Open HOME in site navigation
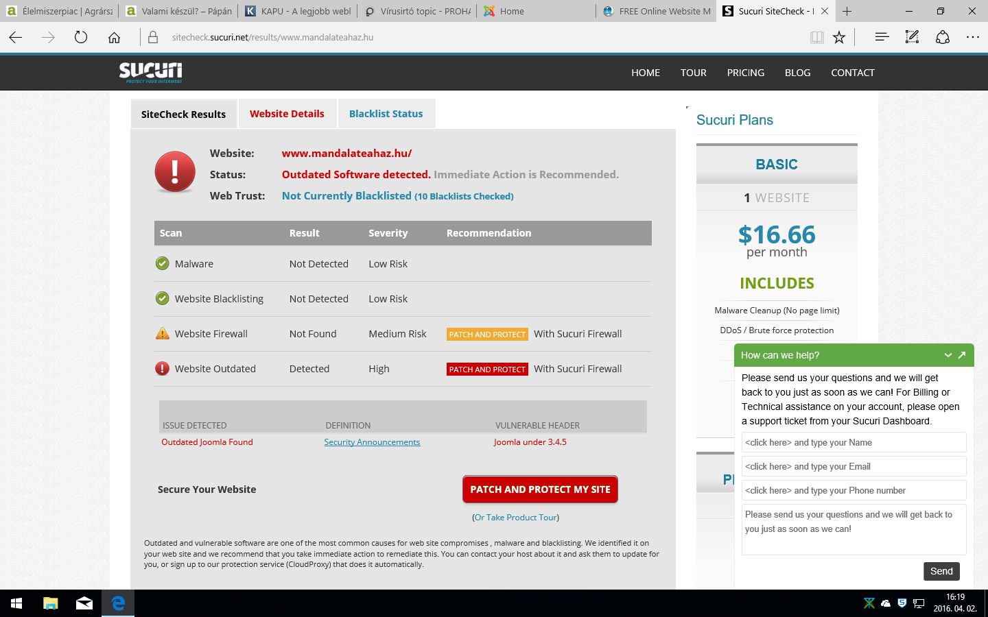Screen dimensions: 988x617 click(x=646, y=73)
